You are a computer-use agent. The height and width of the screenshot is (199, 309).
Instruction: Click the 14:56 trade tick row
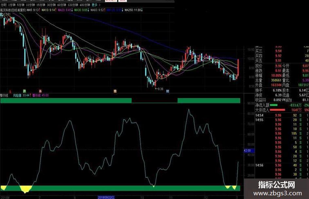pyautogui.click(x=282, y=165)
